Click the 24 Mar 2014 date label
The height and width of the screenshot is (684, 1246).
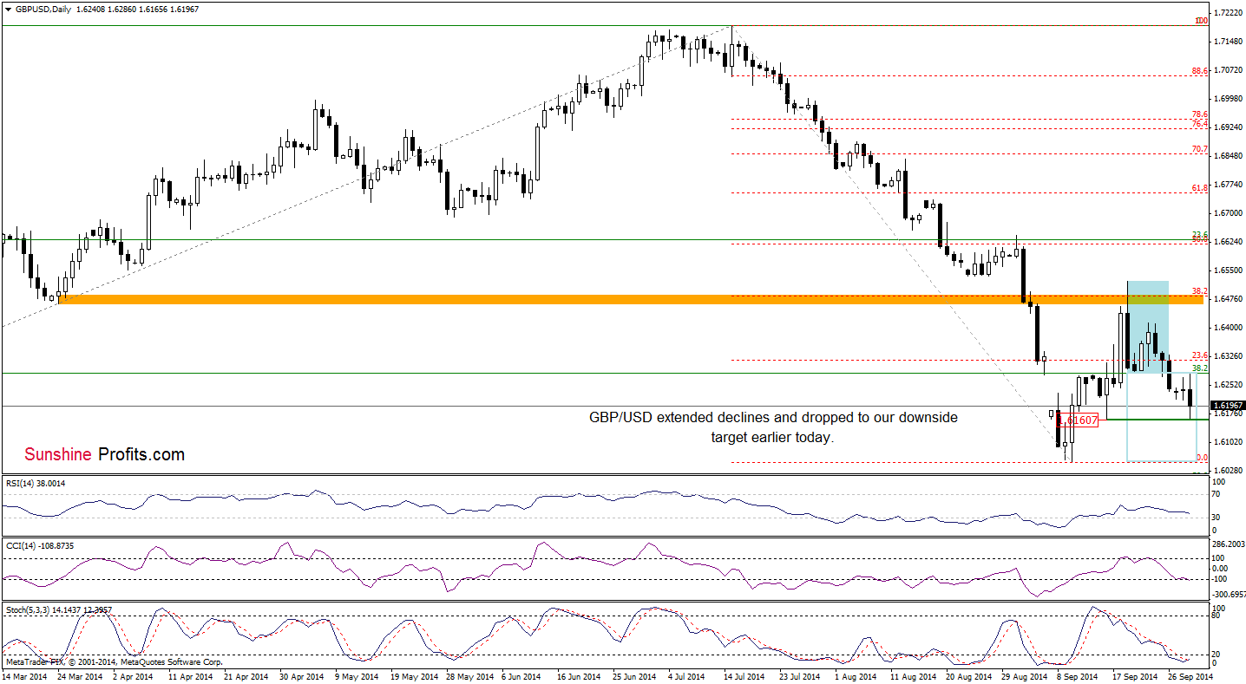tap(81, 675)
